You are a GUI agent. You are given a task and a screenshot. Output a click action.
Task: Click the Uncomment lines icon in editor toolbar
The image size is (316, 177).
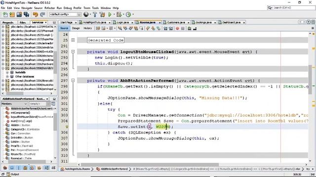(195, 29)
